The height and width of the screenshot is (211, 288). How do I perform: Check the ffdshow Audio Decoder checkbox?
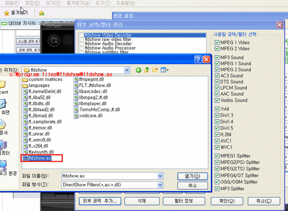(82, 44)
